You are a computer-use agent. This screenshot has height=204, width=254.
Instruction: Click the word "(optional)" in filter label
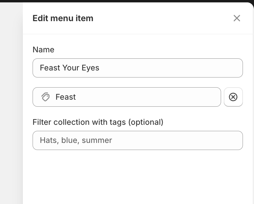145,122
